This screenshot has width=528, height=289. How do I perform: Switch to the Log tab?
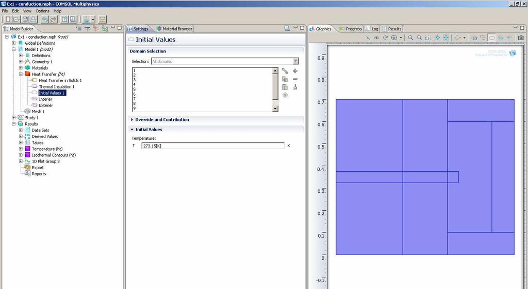[x=372, y=29]
